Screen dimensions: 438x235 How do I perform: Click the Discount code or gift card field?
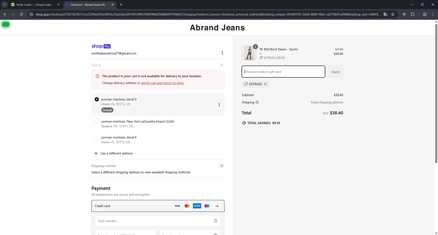[283, 72]
